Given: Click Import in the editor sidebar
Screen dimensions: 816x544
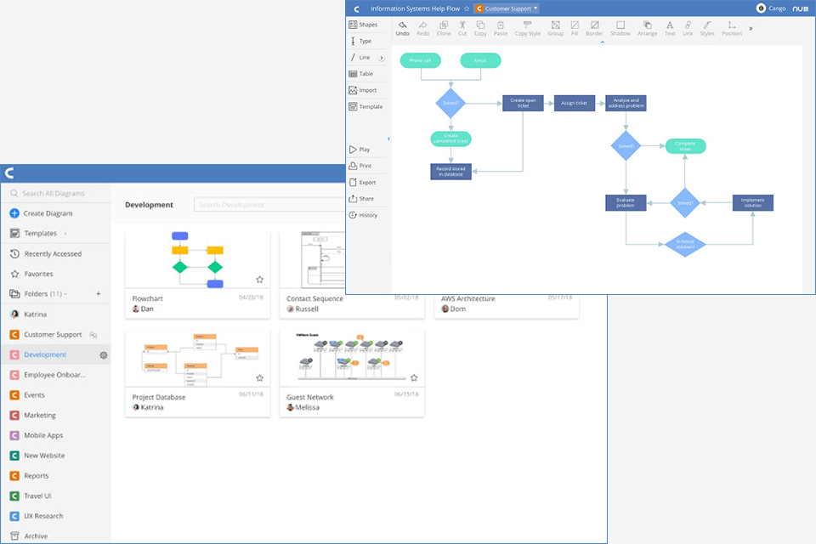Looking at the screenshot, I should [363, 90].
